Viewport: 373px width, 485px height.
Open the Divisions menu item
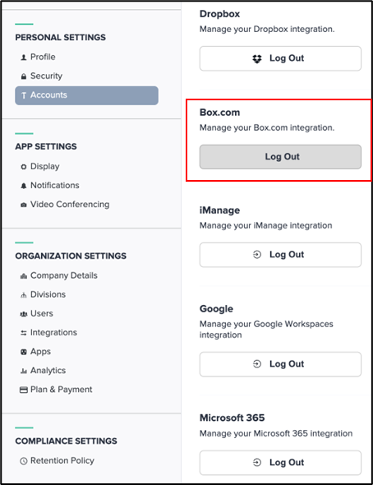pos(48,294)
